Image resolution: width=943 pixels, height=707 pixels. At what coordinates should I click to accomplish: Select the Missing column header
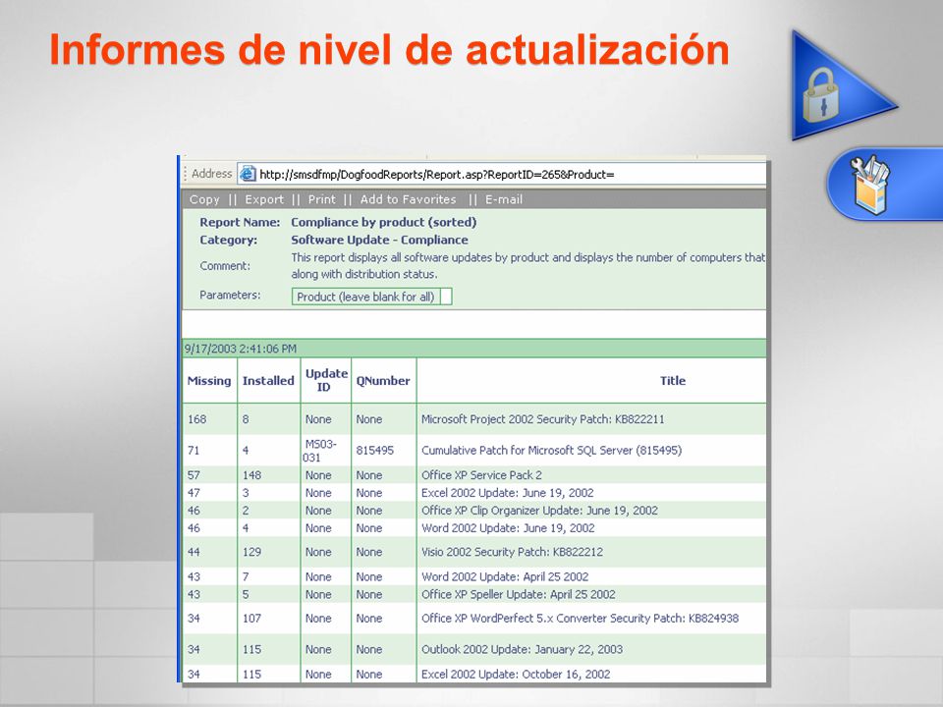209,381
